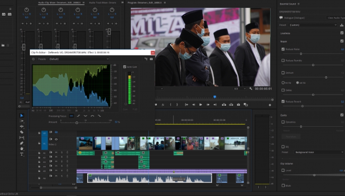Enable Dynamics checkbox

(x=283, y=122)
